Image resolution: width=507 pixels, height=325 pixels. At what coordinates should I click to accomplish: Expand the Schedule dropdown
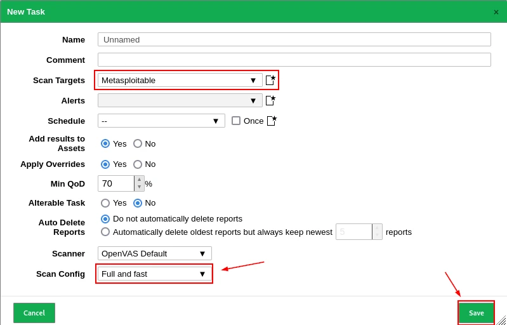(x=161, y=121)
